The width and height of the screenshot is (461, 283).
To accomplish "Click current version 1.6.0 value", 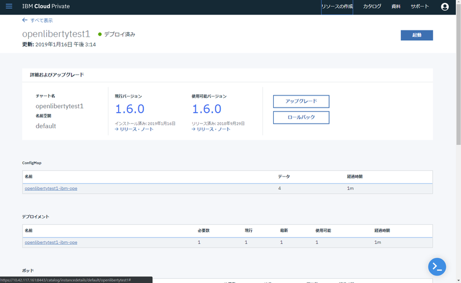I will point(130,109).
